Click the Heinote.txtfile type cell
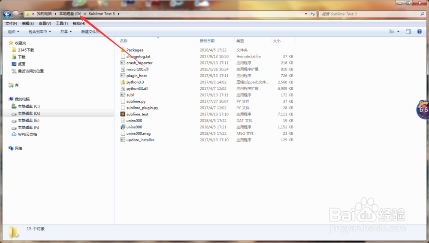The width and height of the screenshot is (429, 243). 248,56
